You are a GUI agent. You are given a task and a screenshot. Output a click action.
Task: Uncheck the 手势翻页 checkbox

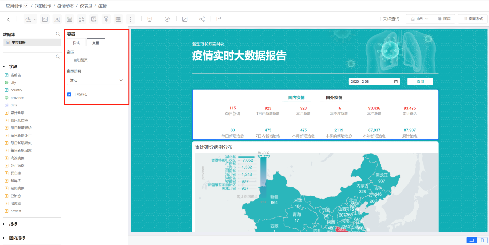click(69, 94)
